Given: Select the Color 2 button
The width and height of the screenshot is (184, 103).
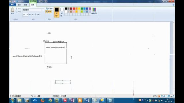Looking at the screenshot, I should [62, 12].
